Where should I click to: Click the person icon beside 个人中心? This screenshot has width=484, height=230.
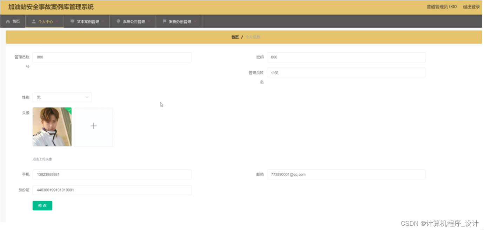[34, 21]
